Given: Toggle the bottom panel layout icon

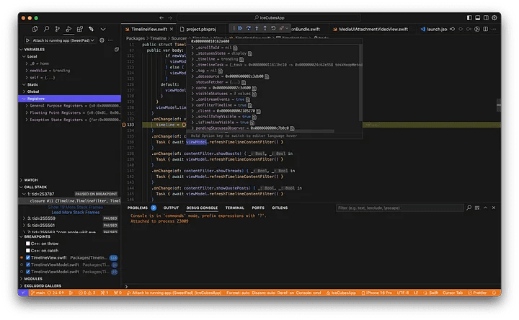Looking at the screenshot, I should point(478,18).
